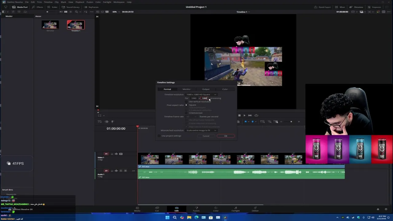
Task: Switch to the Monitor tab
Action: pyautogui.click(x=186, y=89)
